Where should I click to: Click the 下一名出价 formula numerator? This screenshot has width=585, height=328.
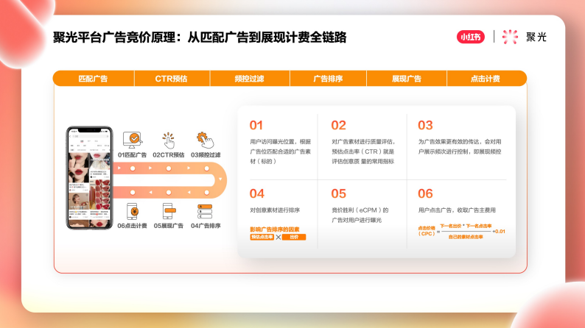pyautogui.click(x=451, y=226)
